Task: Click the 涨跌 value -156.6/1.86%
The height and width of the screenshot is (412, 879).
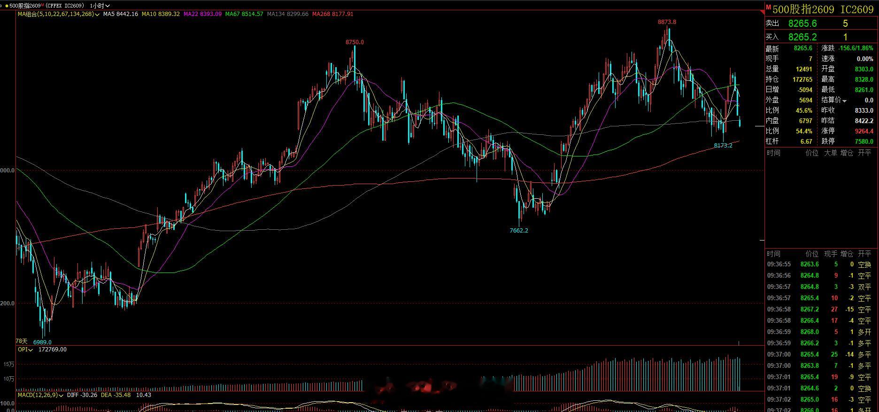Action: click(856, 48)
